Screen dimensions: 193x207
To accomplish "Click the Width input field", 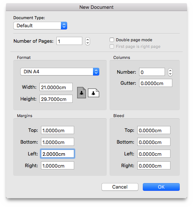I will pyautogui.click(x=56, y=87).
